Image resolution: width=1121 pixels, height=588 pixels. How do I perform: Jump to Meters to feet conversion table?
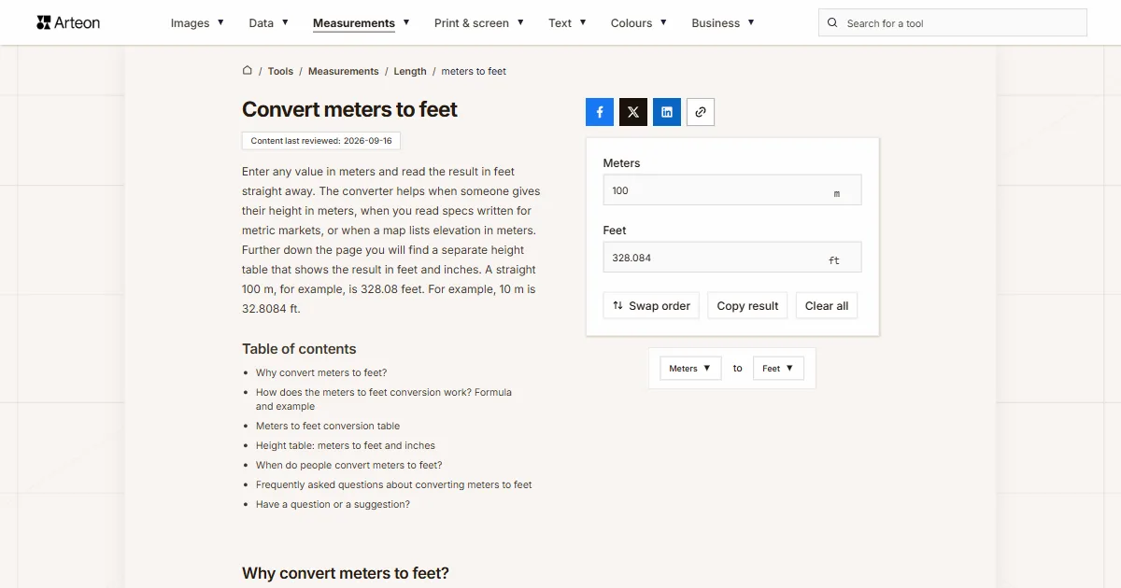[328, 426]
